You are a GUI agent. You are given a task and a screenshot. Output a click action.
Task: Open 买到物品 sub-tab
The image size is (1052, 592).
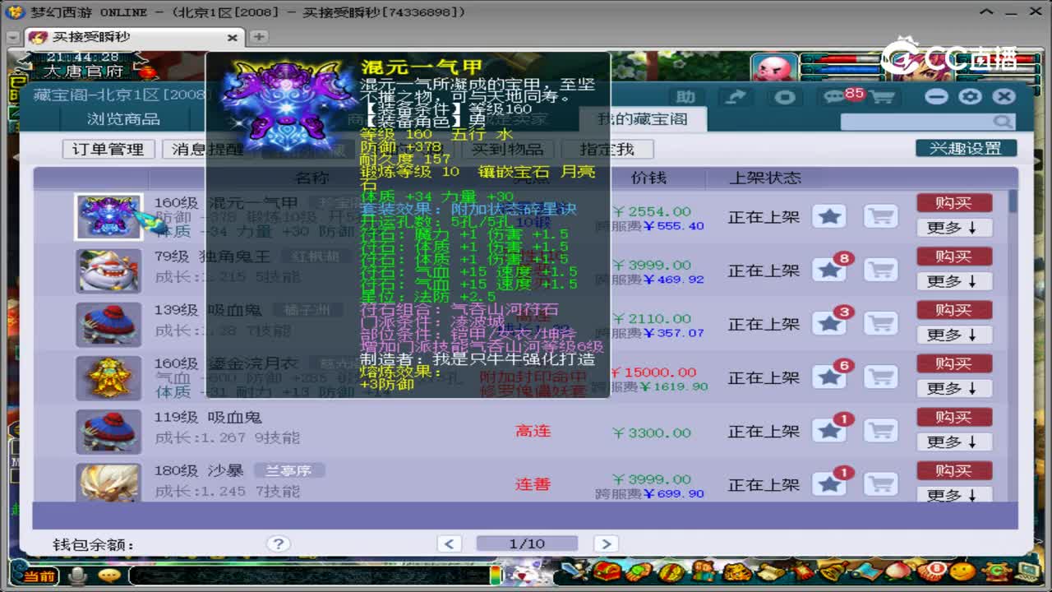click(x=507, y=149)
